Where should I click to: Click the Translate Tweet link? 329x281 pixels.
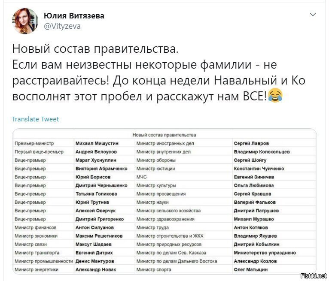[36, 119]
